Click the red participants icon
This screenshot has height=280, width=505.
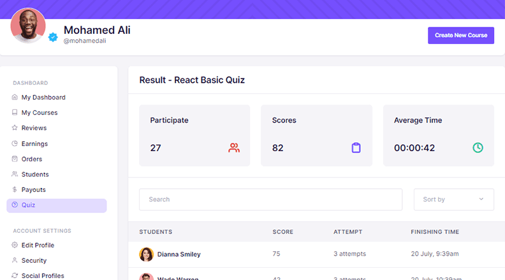tap(234, 148)
